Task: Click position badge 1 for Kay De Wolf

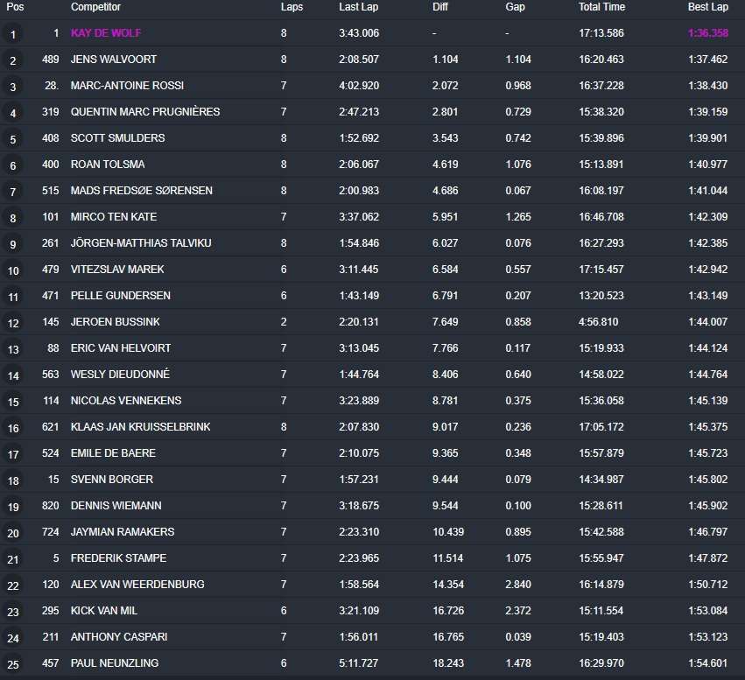Action: tap(12, 35)
